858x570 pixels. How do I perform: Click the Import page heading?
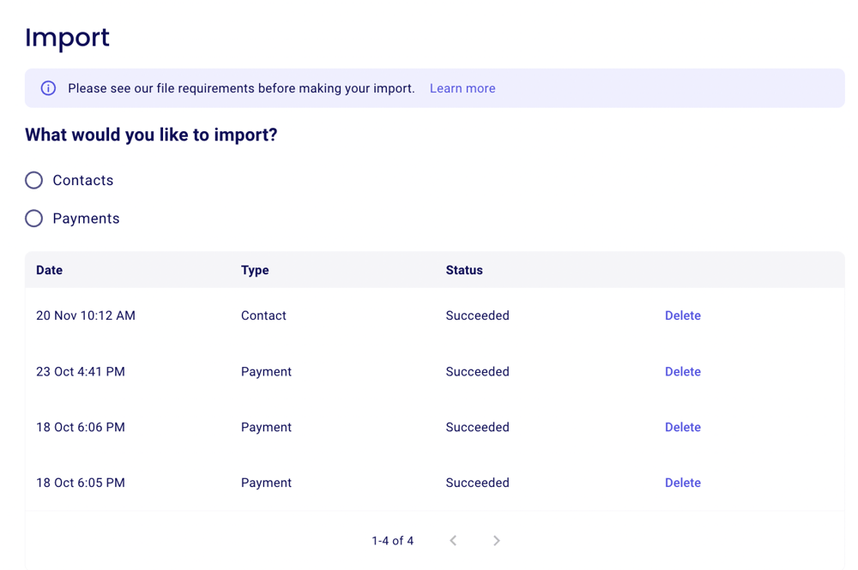(x=67, y=38)
